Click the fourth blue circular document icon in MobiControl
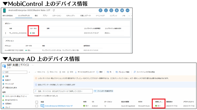This screenshot has width=197, height=110. point(117,10)
